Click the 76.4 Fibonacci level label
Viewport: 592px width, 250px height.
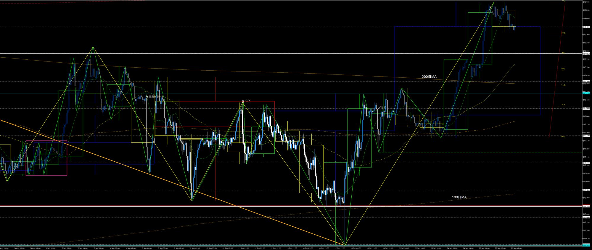pyautogui.click(x=563, y=105)
